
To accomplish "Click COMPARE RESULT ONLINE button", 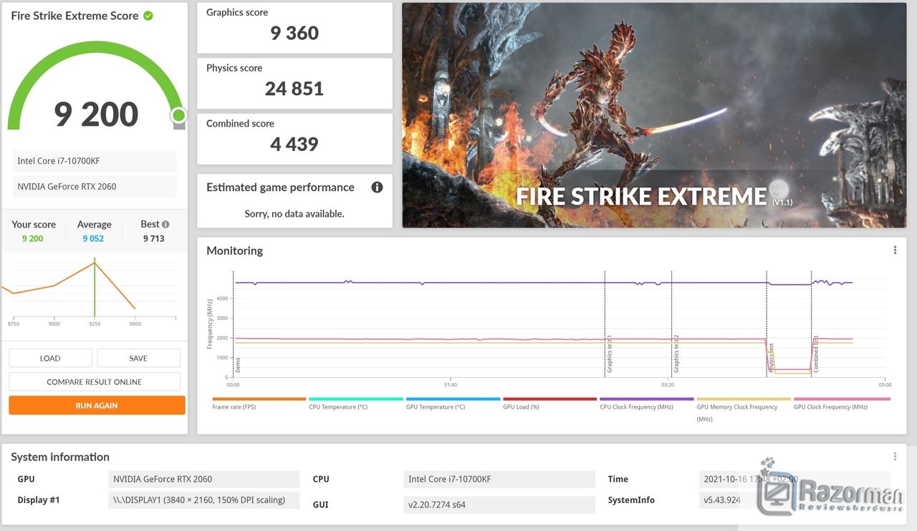I will (x=95, y=381).
